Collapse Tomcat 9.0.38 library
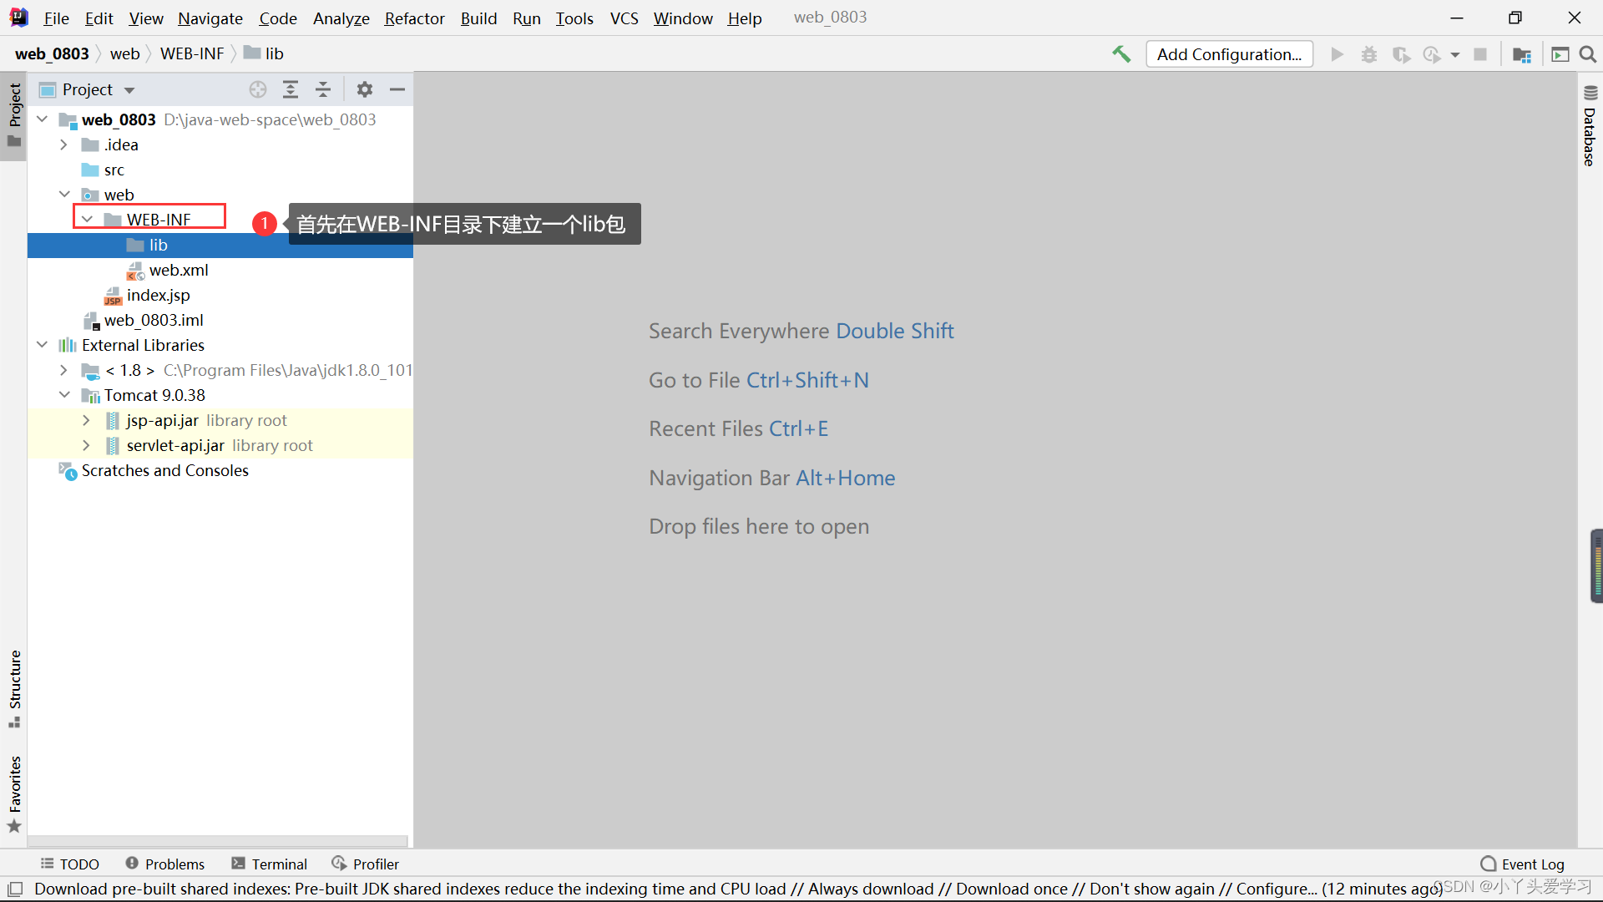 pyautogui.click(x=64, y=395)
